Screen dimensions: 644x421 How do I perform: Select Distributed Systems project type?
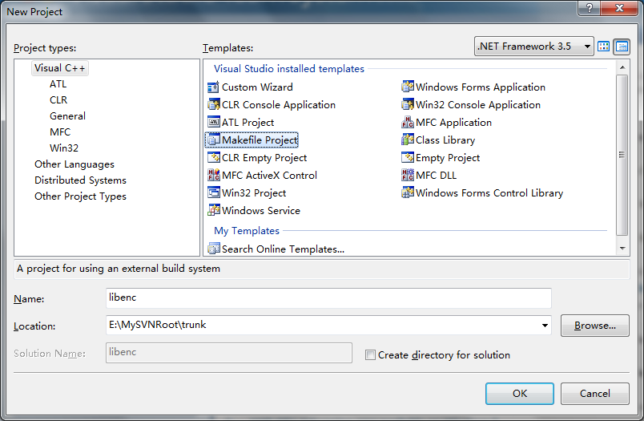point(80,180)
